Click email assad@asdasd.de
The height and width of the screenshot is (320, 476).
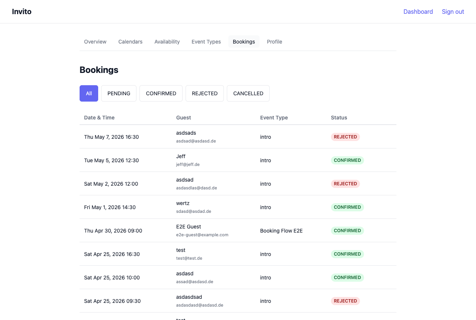195,282
